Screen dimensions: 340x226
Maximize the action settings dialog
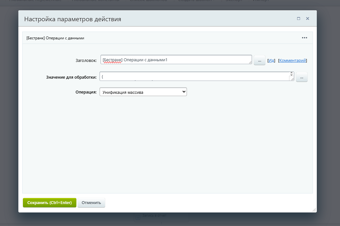click(298, 19)
